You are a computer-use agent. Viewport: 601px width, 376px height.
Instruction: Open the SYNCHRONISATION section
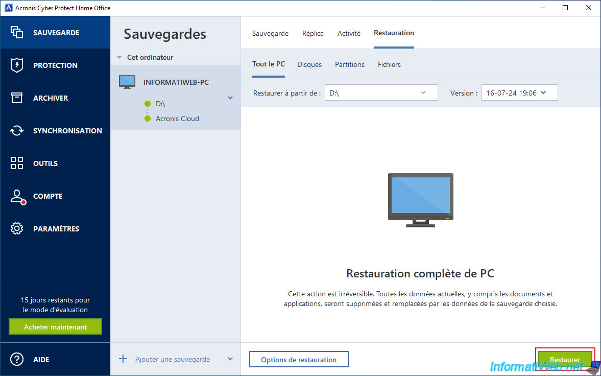[x=55, y=130]
